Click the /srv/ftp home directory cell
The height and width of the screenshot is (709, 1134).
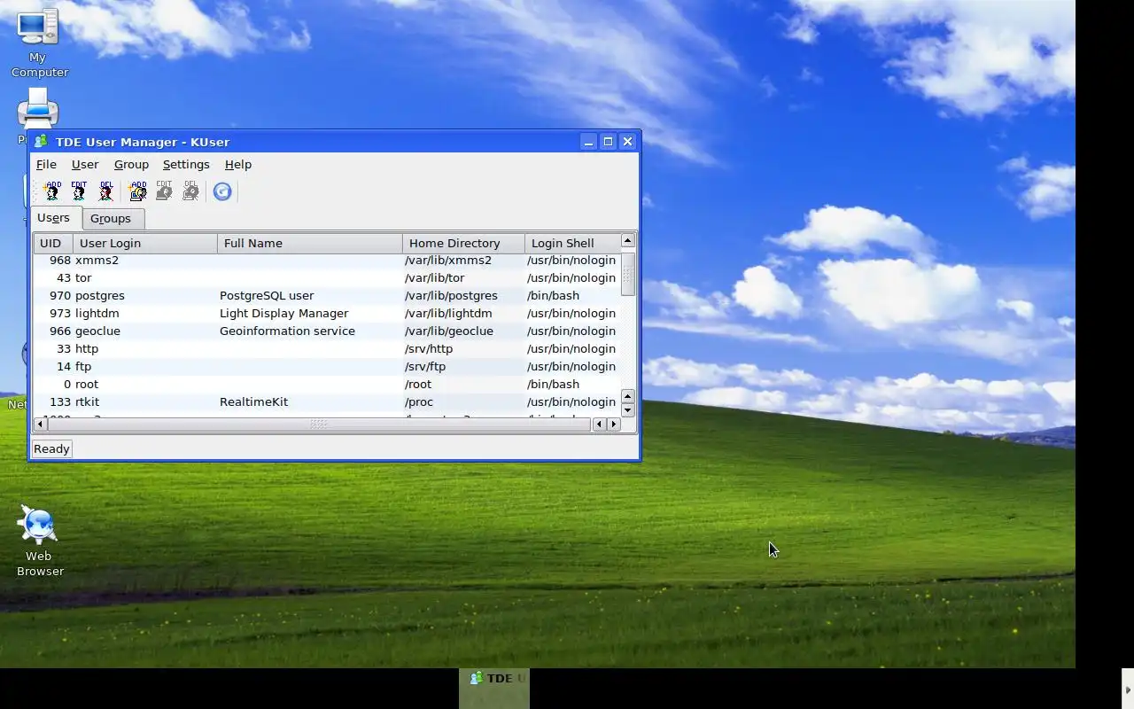(x=425, y=367)
